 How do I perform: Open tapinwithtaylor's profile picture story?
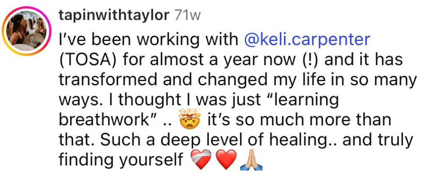tap(26, 30)
